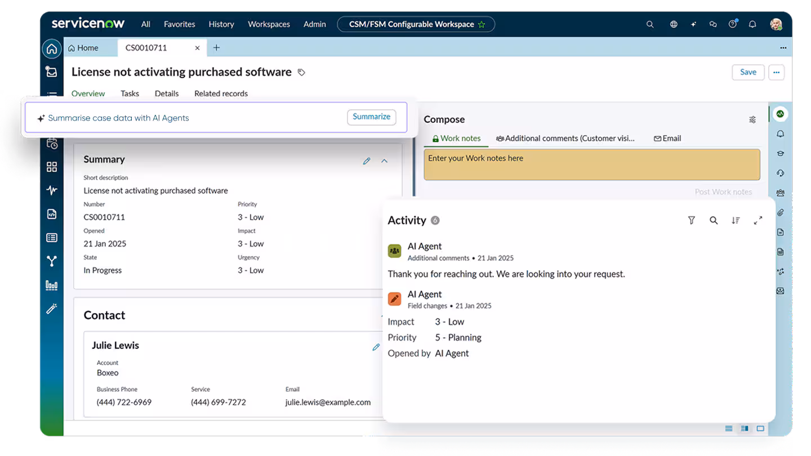The image size is (811, 456).
Task: Open the AI sparkle icon in header
Action: point(694,24)
